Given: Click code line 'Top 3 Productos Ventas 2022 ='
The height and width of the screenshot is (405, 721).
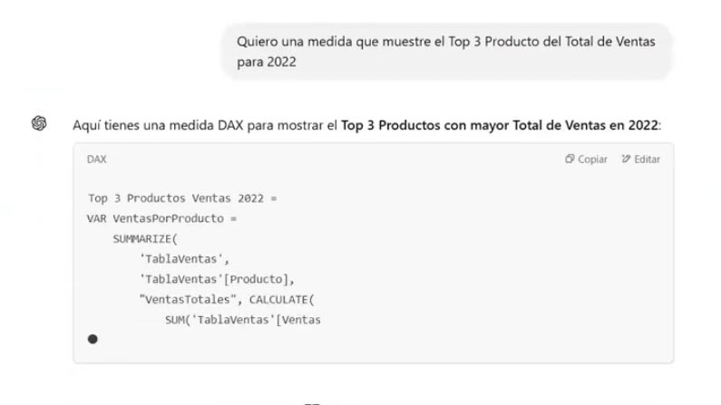Looking at the screenshot, I should coord(181,199).
